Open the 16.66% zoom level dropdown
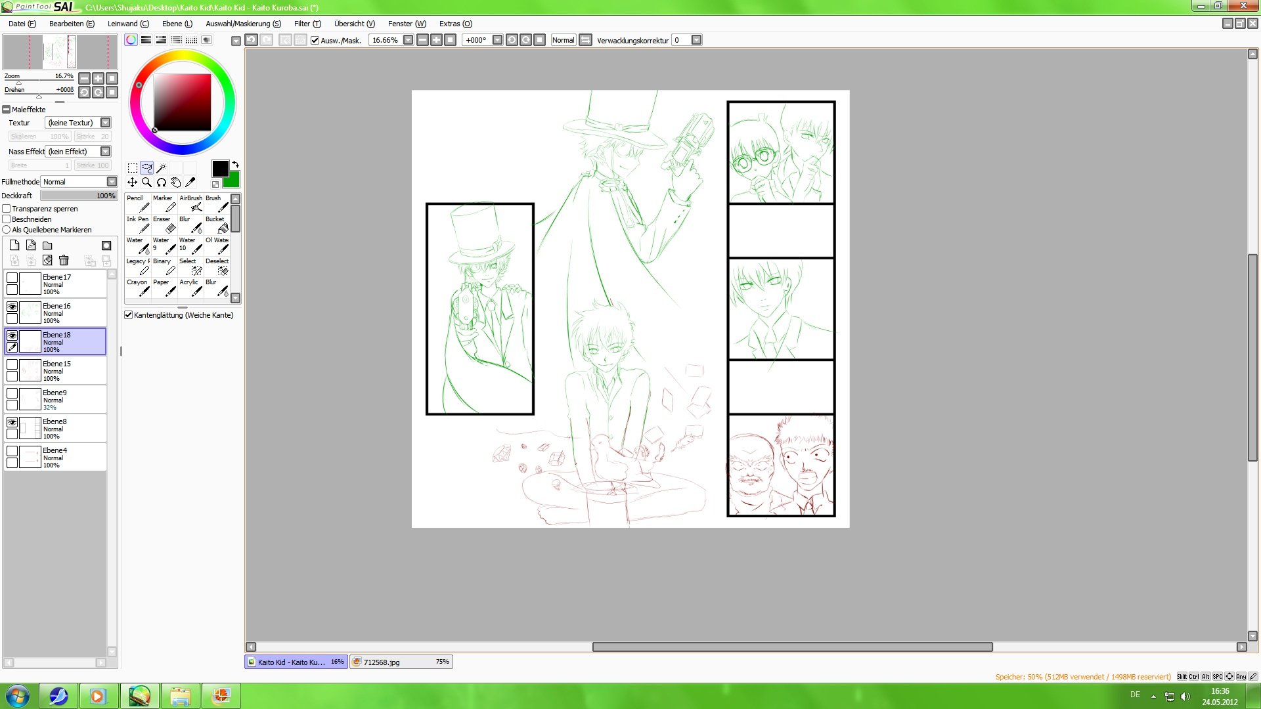This screenshot has height=709, width=1261. (408, 40)
